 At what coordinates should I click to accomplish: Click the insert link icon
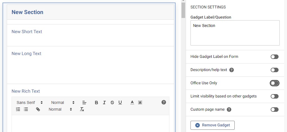pos(38,109)
